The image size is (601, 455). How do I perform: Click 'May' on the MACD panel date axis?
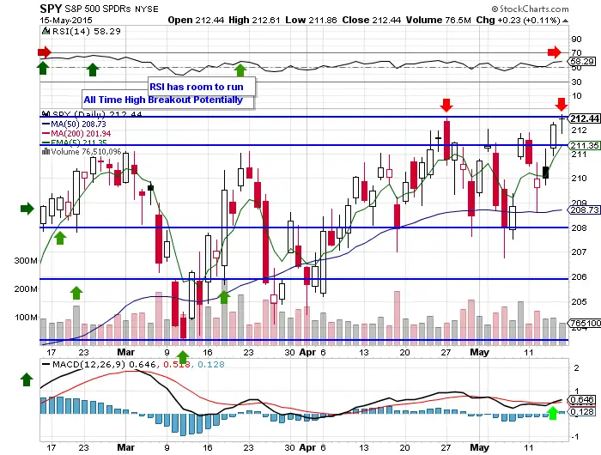(479, 447)
